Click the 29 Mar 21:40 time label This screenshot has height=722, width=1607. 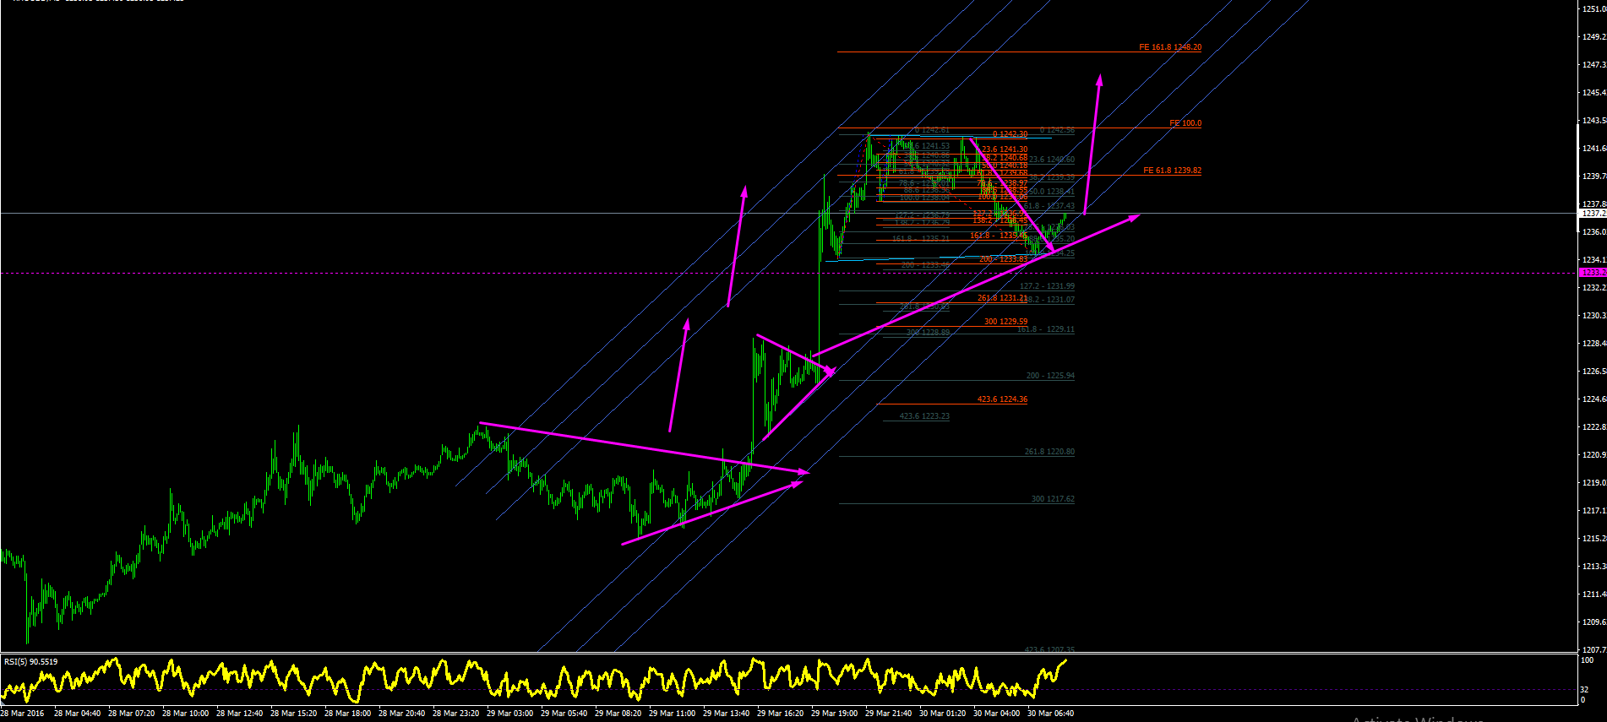point(888,714)
